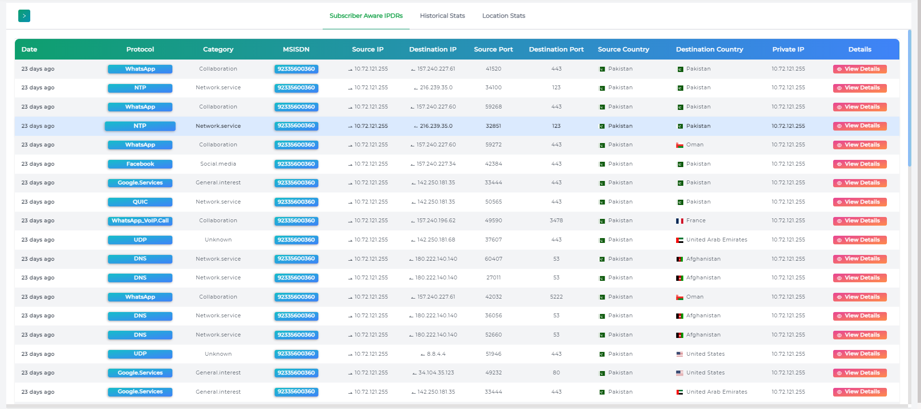
Task: Click the Afghanistan flag in port 60407 row
Action: pos(679,259)
